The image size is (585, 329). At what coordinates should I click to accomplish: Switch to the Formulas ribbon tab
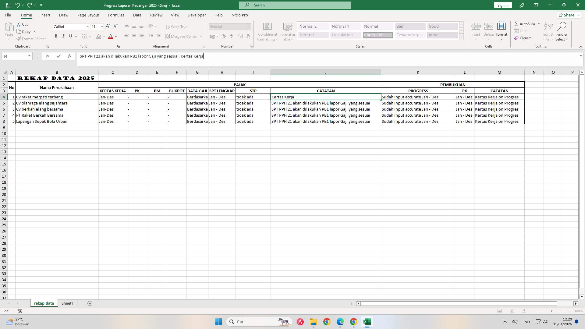(x=116, y=15)
